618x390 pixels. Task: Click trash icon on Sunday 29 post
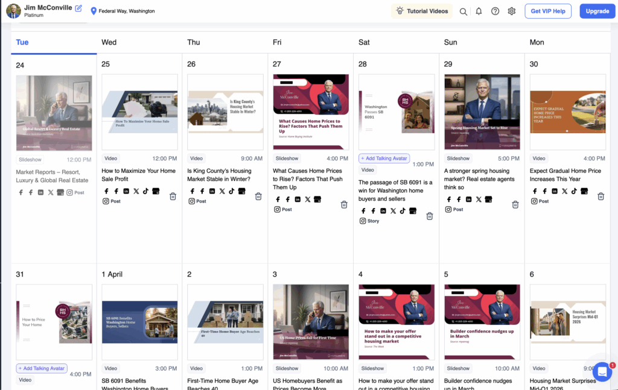pyautogui.click(x=515, y=204)
